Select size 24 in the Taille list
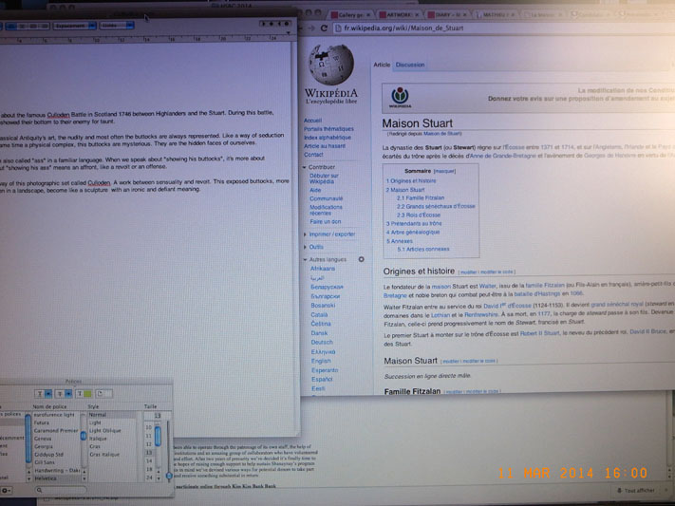Viewport: 675px width, 506px height. [149, 478]
